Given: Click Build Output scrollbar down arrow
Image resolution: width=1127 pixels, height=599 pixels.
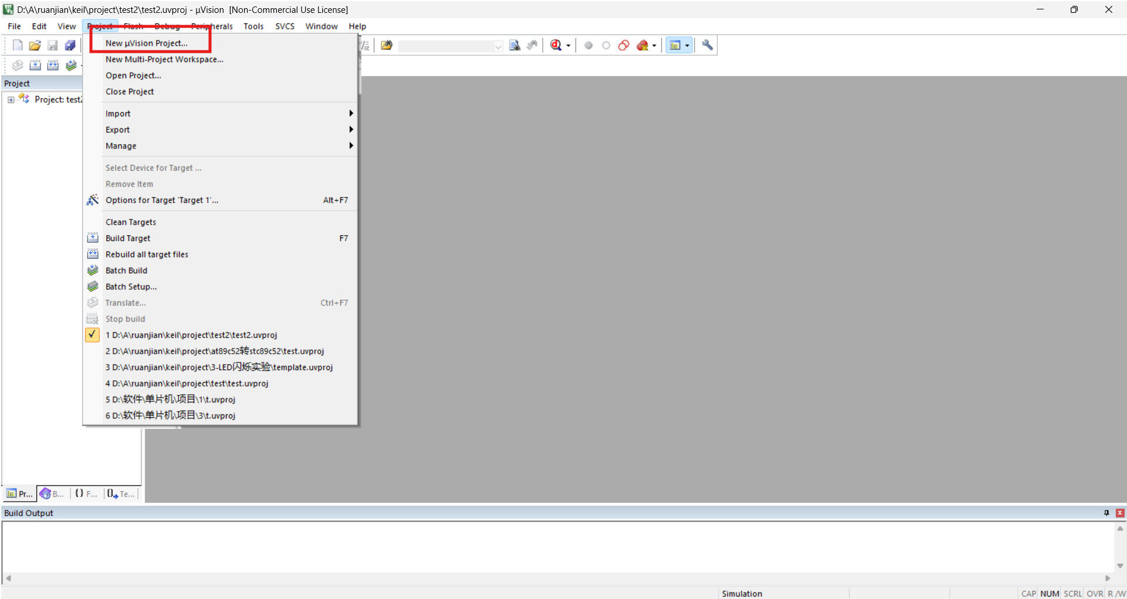Looking at the screenshot, I should 1120,566.
